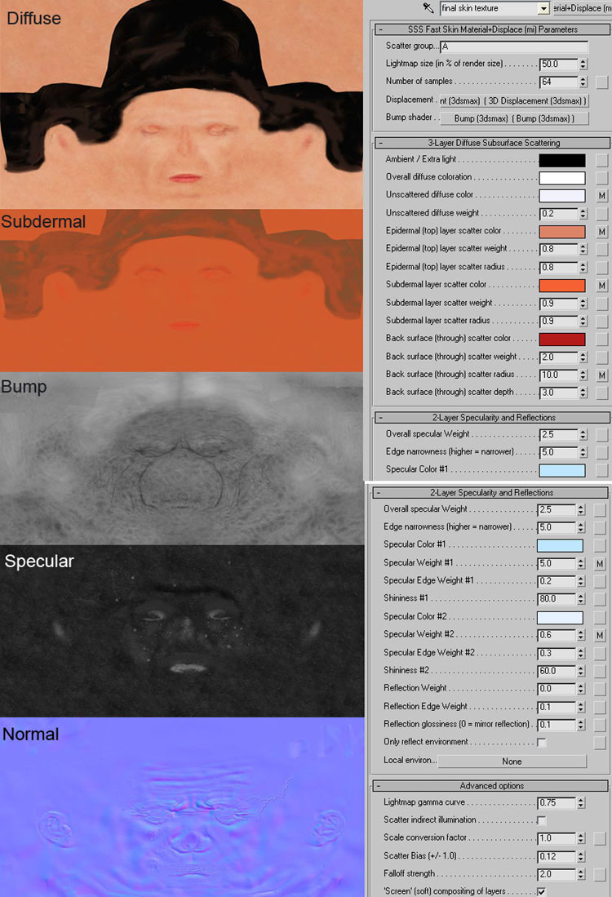Viewport: 612px width, 897px height.
Task: Toggle Scatter indirect illumination checkbox
Action: tap(542, 820)
